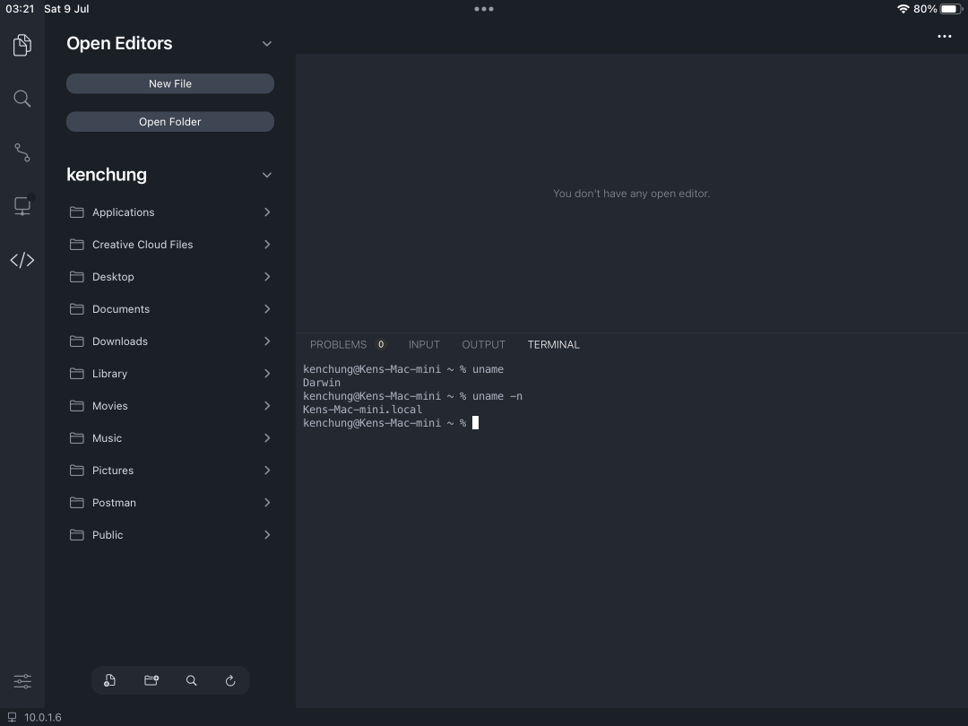This screenshot has height=726, width=968.
Task: Click the 10.0.1.6 status bar host indicator
Action: [36, 717]
